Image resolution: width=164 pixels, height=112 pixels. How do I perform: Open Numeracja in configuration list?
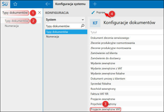pos(53,37)
